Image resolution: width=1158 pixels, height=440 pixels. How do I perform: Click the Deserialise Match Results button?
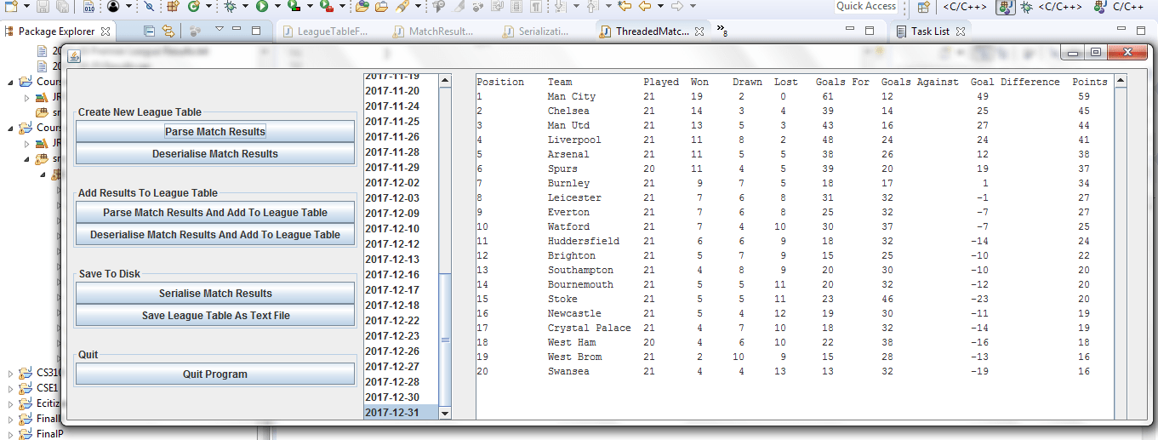tap(215, 154)
